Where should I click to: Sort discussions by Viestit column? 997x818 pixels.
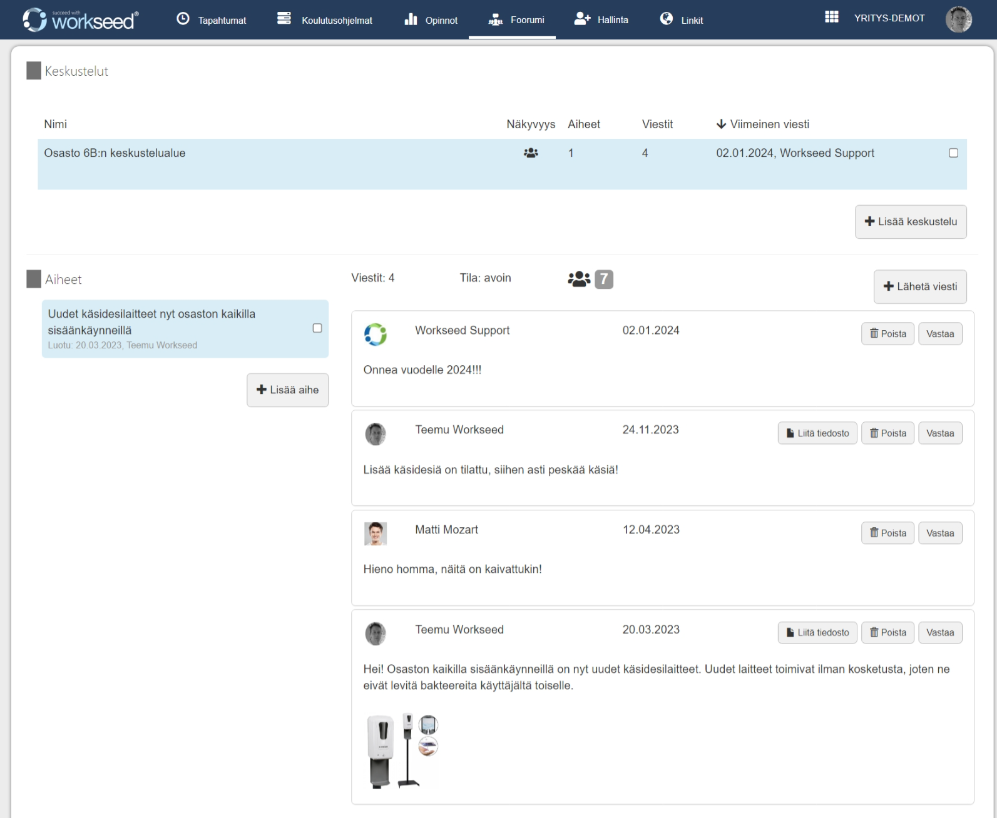coord(657,124)
